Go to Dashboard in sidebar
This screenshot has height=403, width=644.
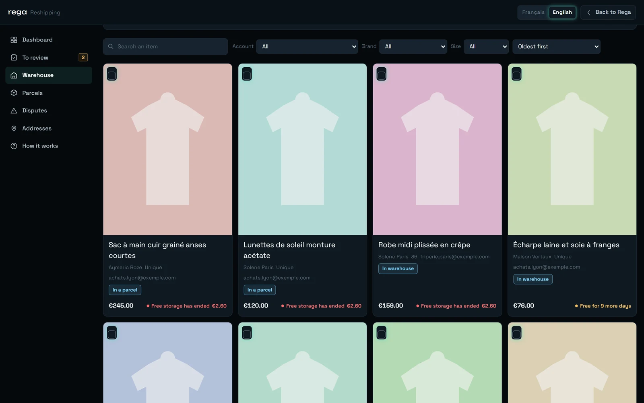pos(49,40)
